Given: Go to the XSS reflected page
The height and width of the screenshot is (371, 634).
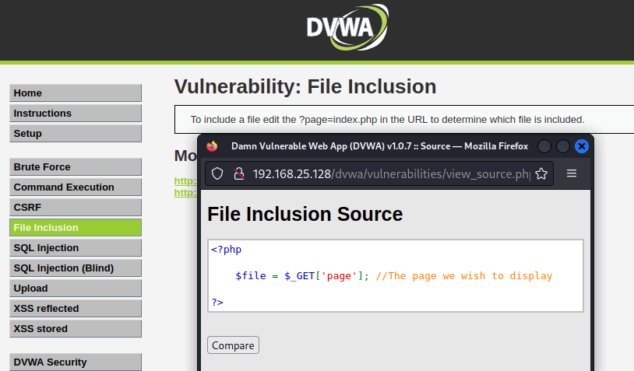Looking at the screenshot, I should (76, 308).
